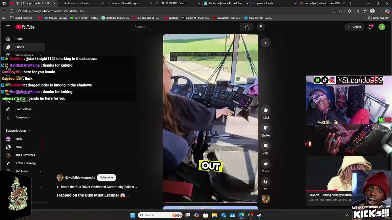
Task: Dislike the Short
Action: [x=266, y=128]
